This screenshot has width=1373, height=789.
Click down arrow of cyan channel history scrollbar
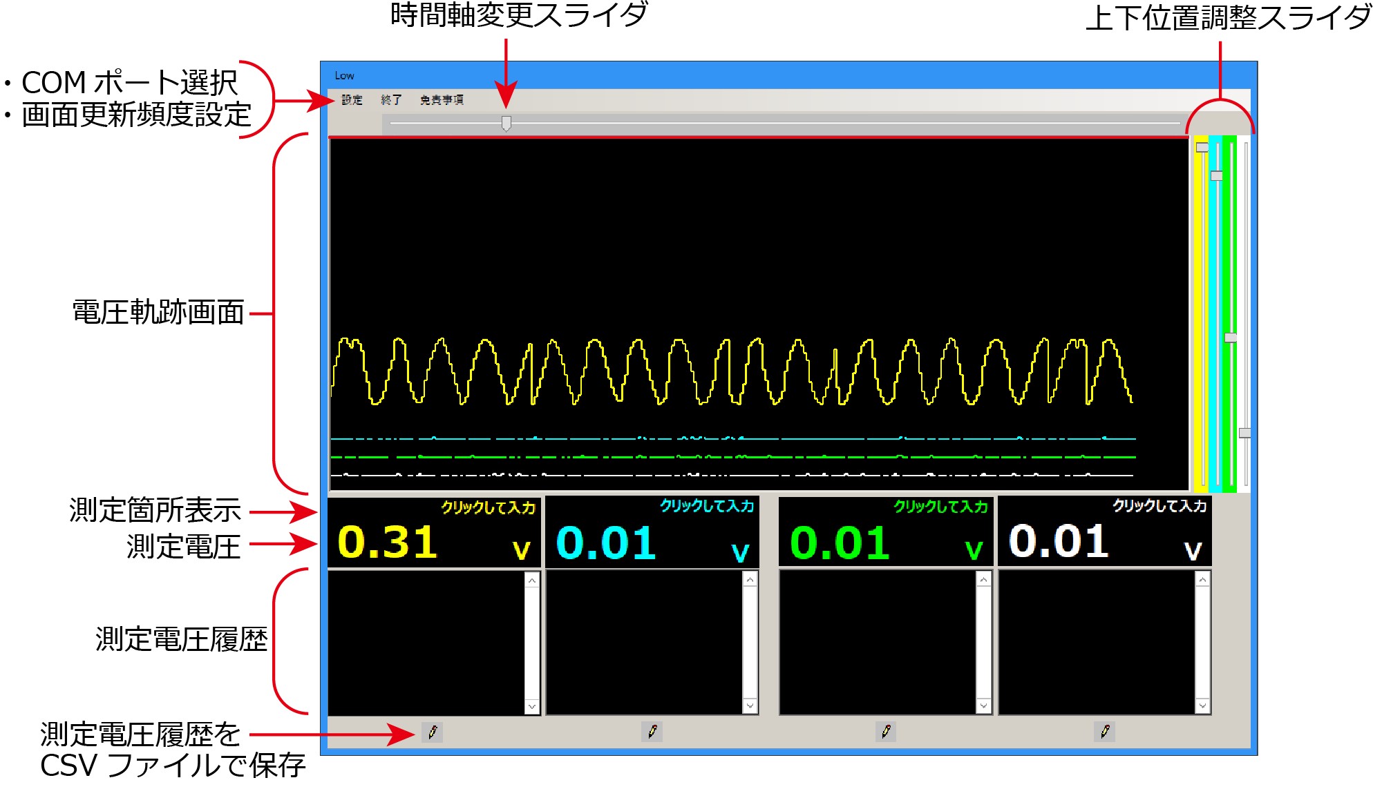750,705
